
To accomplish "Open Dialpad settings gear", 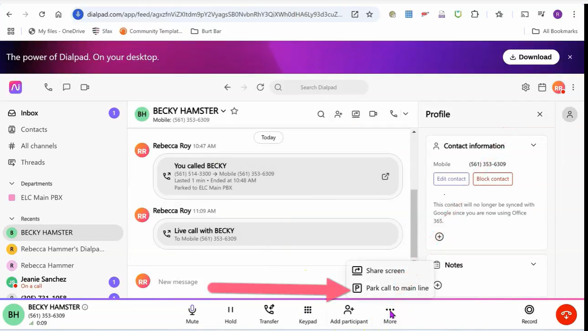I will [x=526, y=87].
